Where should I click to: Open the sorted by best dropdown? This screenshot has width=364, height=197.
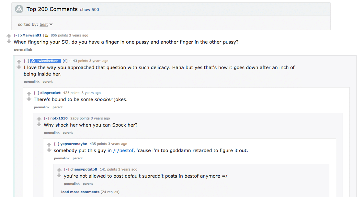click(x=46, y=25)
